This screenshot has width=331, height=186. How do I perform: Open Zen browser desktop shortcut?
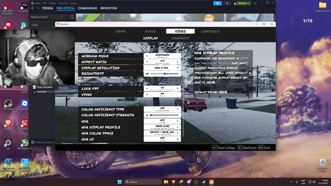(x=8, y=144)
